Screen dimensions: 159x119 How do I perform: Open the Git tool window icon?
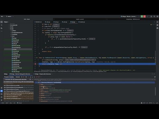[x=2, y=100]
